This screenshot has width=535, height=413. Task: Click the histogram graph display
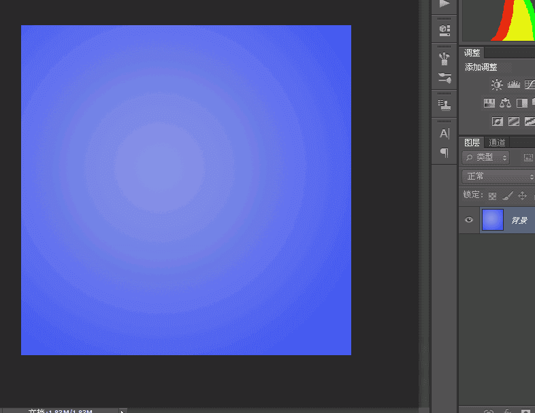(x=498, y=20)
